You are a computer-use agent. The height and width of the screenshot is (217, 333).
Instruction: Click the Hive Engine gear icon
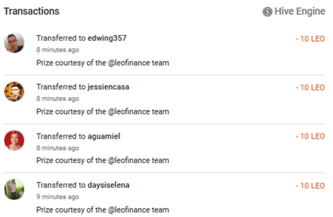pos(267,12)
